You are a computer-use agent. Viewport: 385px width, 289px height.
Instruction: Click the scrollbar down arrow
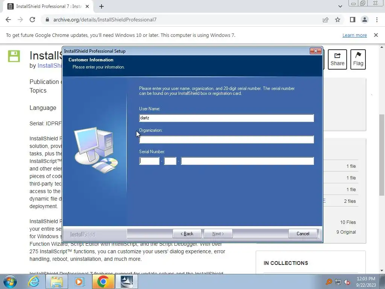click(x=382, y=271)
